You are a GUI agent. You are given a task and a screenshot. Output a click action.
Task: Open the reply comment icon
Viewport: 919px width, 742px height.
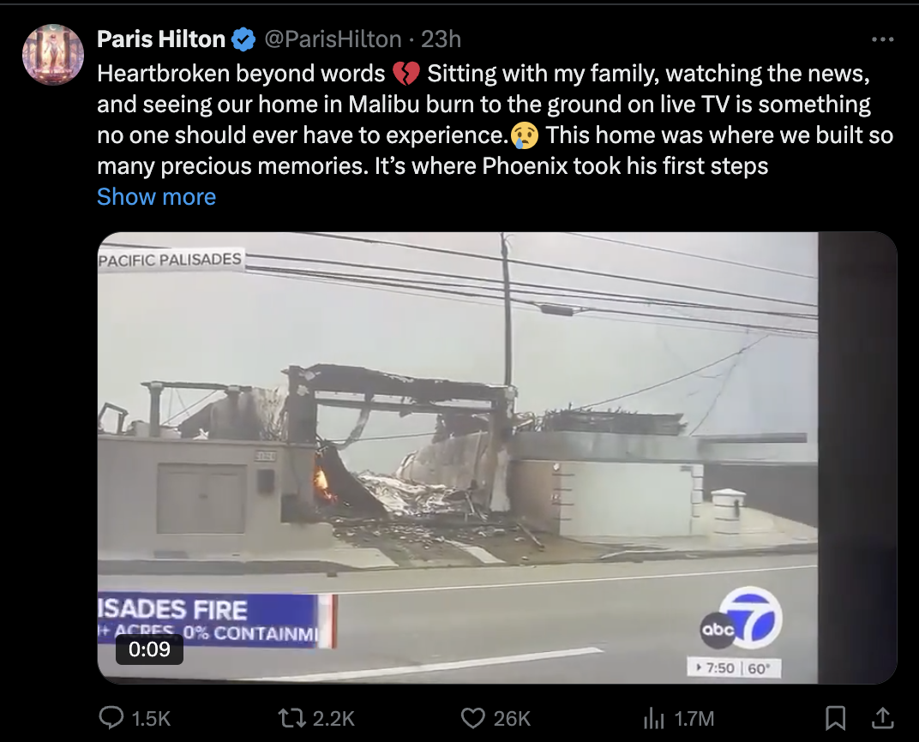[x=111, y=717]
